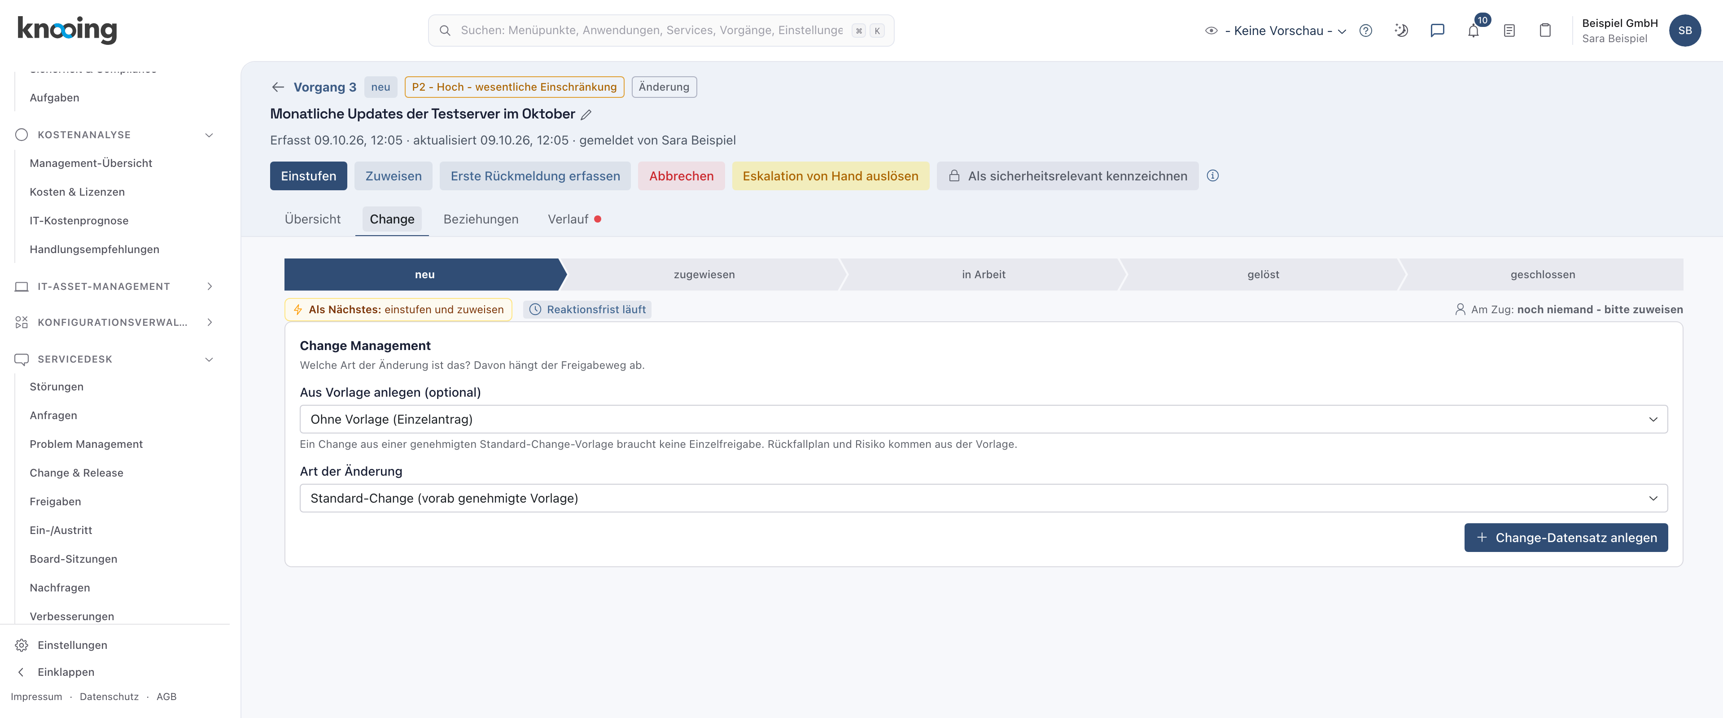Open the Impressum footer link
Screen dimensions: 1723x718
click(36, 697)
